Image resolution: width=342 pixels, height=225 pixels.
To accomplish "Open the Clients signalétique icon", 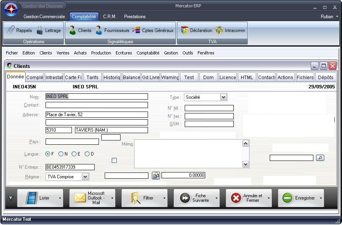I will coord(72,30).
